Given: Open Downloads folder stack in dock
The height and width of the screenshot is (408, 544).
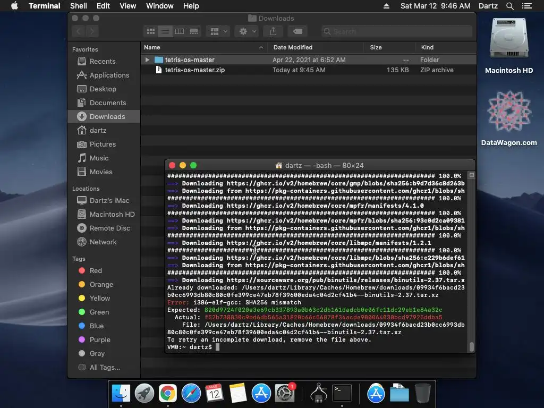Looking at the screenshot, I should (399, 394).
